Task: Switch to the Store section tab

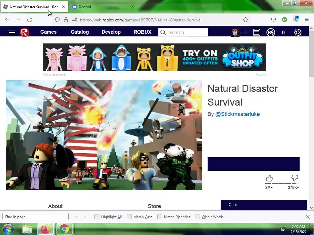Action: (155, 206)
